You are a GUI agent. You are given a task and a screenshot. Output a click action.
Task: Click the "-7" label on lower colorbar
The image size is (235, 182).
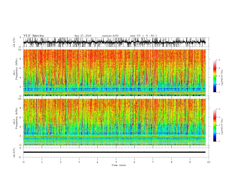click(219, 142)
